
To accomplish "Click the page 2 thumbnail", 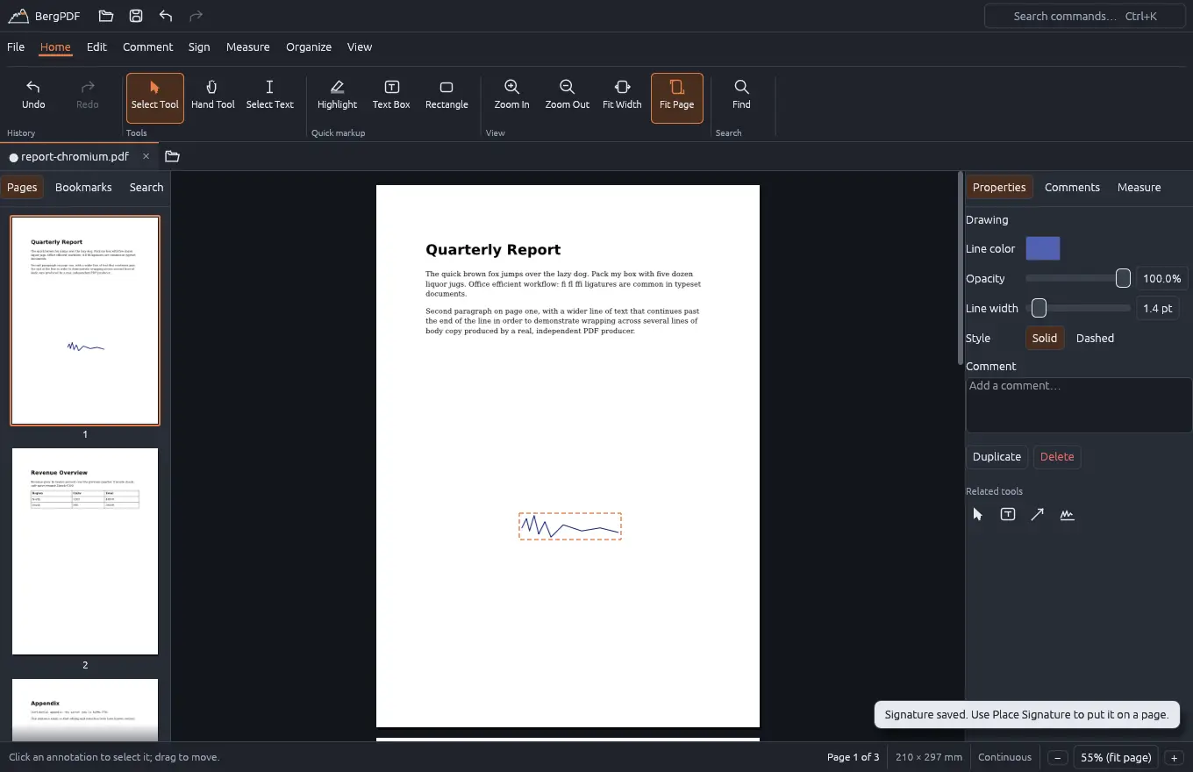I will (85, 551).
